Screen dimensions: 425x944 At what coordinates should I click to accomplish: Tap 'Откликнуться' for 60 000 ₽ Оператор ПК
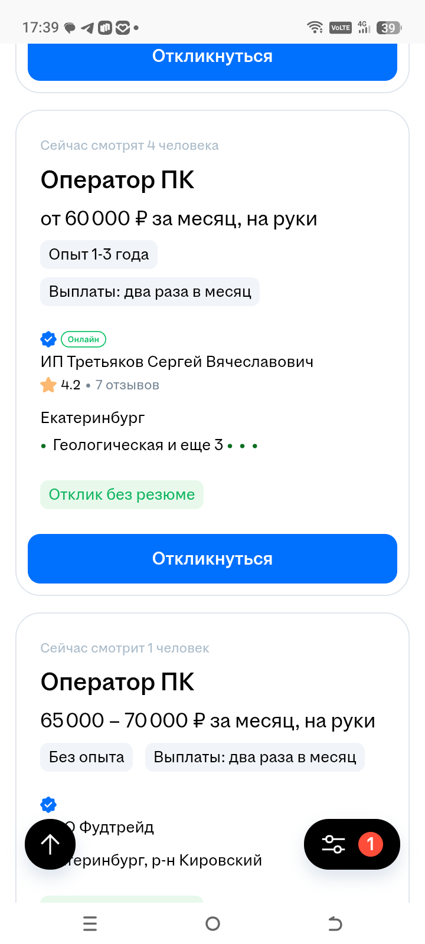[x=212, y=559]
